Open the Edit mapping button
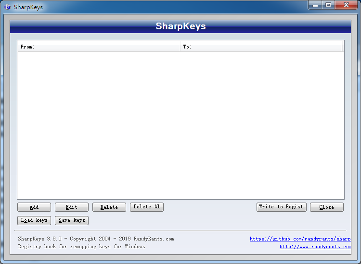This screenshot has width=361, height=264. click(72, 207)
